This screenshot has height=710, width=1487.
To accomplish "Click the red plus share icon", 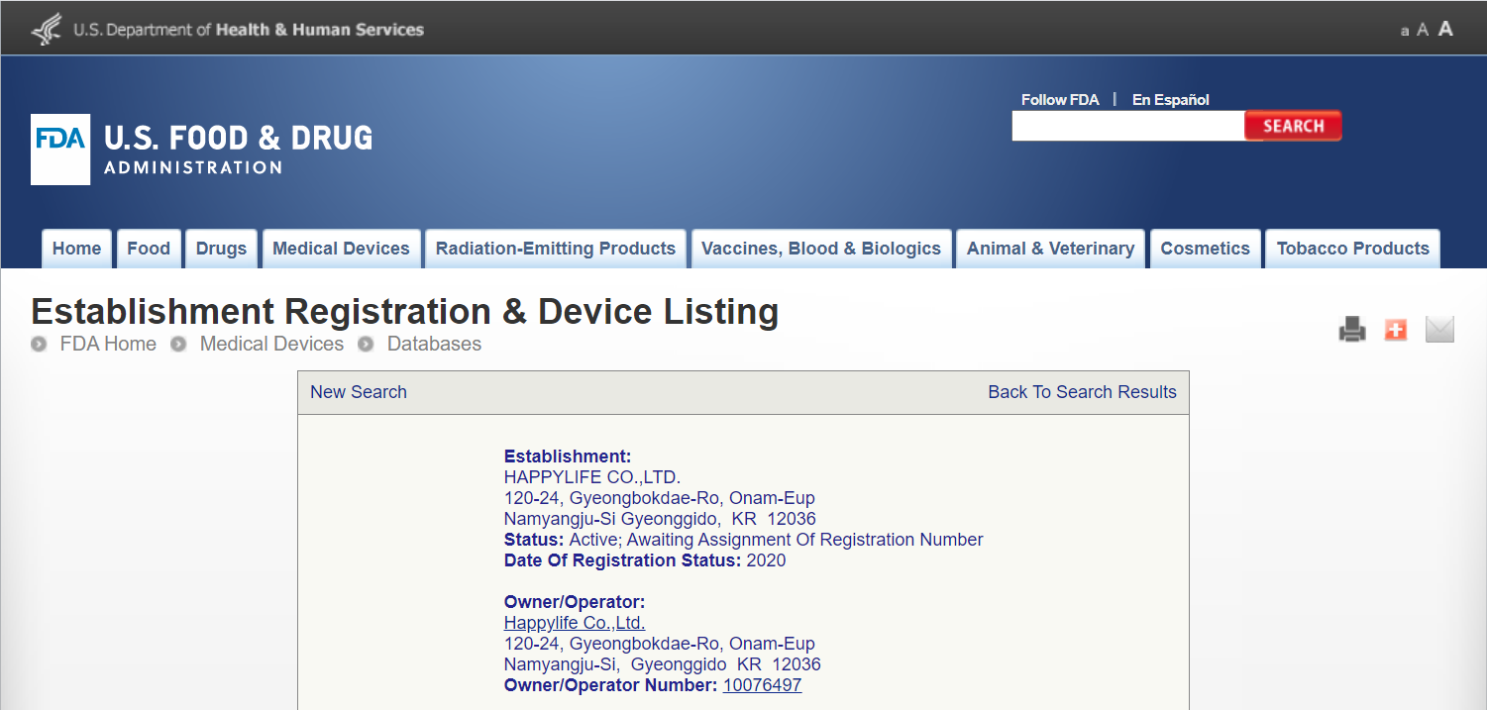I will [x=1396, y=330].
